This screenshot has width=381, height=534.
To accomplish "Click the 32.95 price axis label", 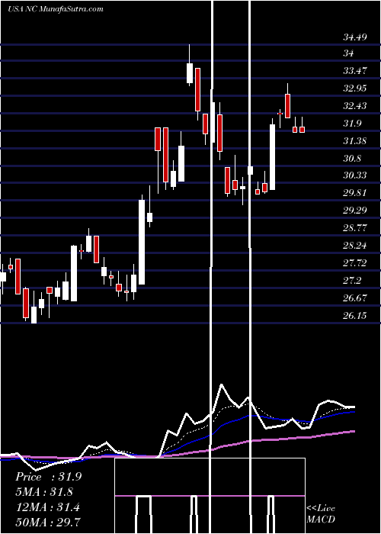I will coord(355,88).
